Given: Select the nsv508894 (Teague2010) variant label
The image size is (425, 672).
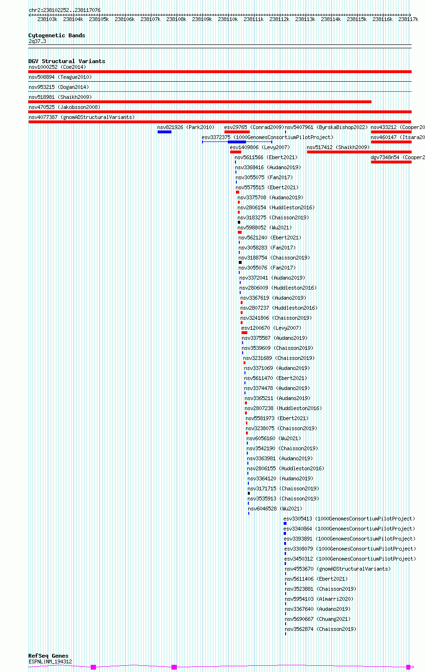Looking at the screenshot, I should click(60, 77).
